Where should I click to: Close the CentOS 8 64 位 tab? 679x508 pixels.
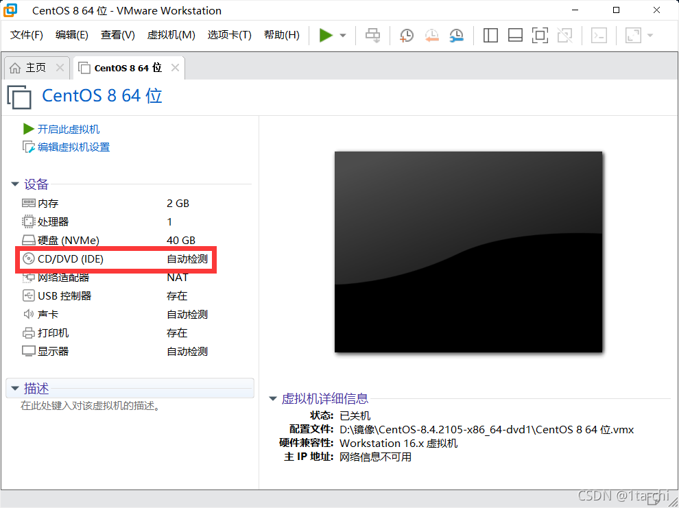pyautogui.click(x=175, y=67)
